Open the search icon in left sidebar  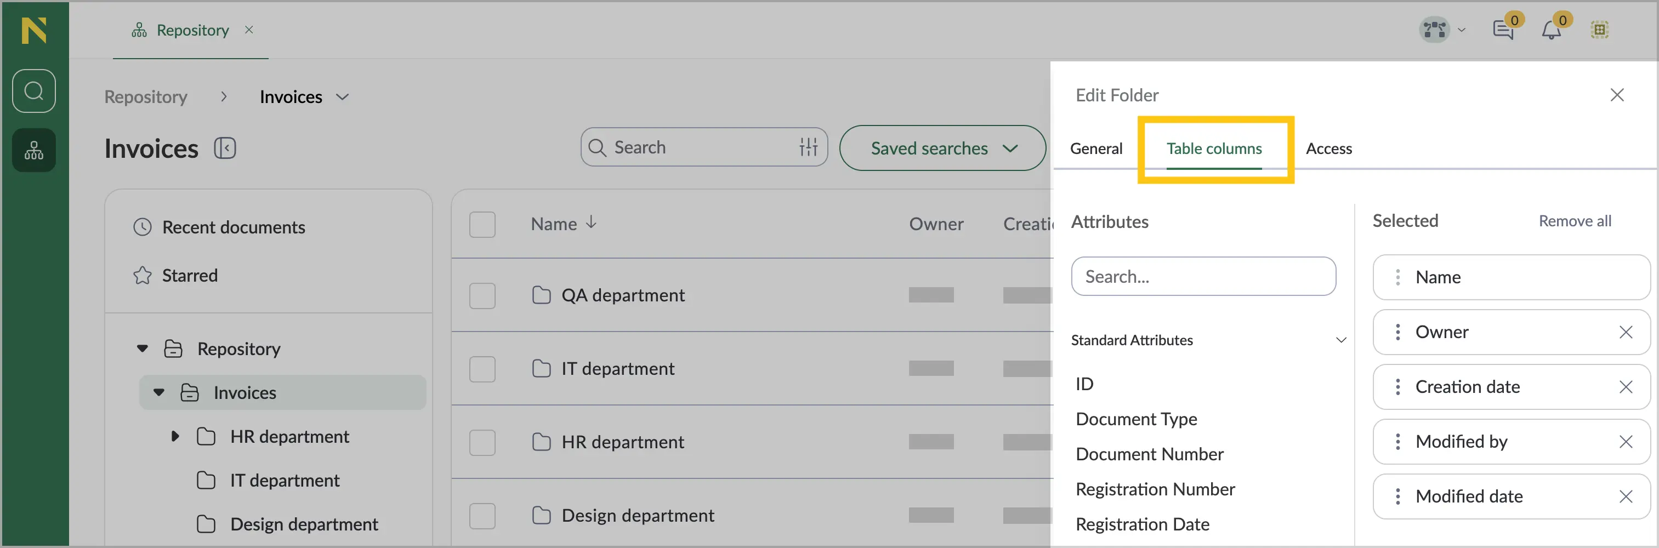[34, 91]
